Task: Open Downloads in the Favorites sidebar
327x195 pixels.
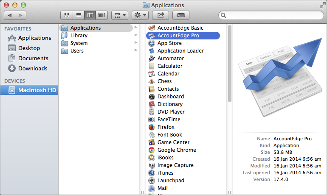Action: [x=33, y=68]
